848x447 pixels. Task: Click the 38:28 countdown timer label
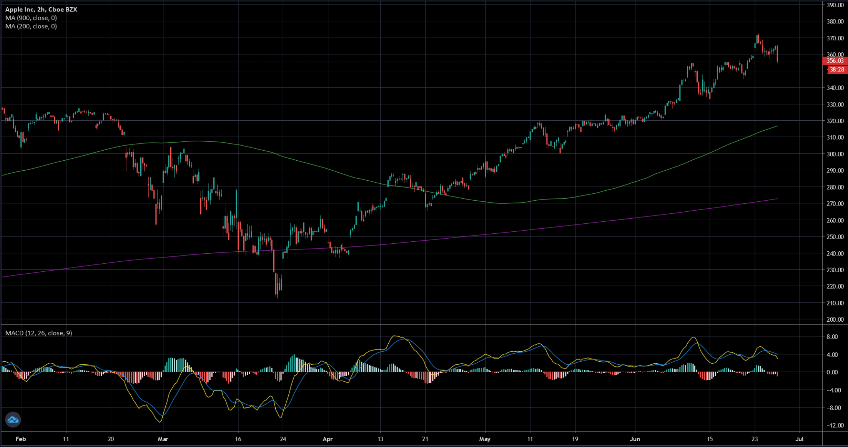coord(836,70)
